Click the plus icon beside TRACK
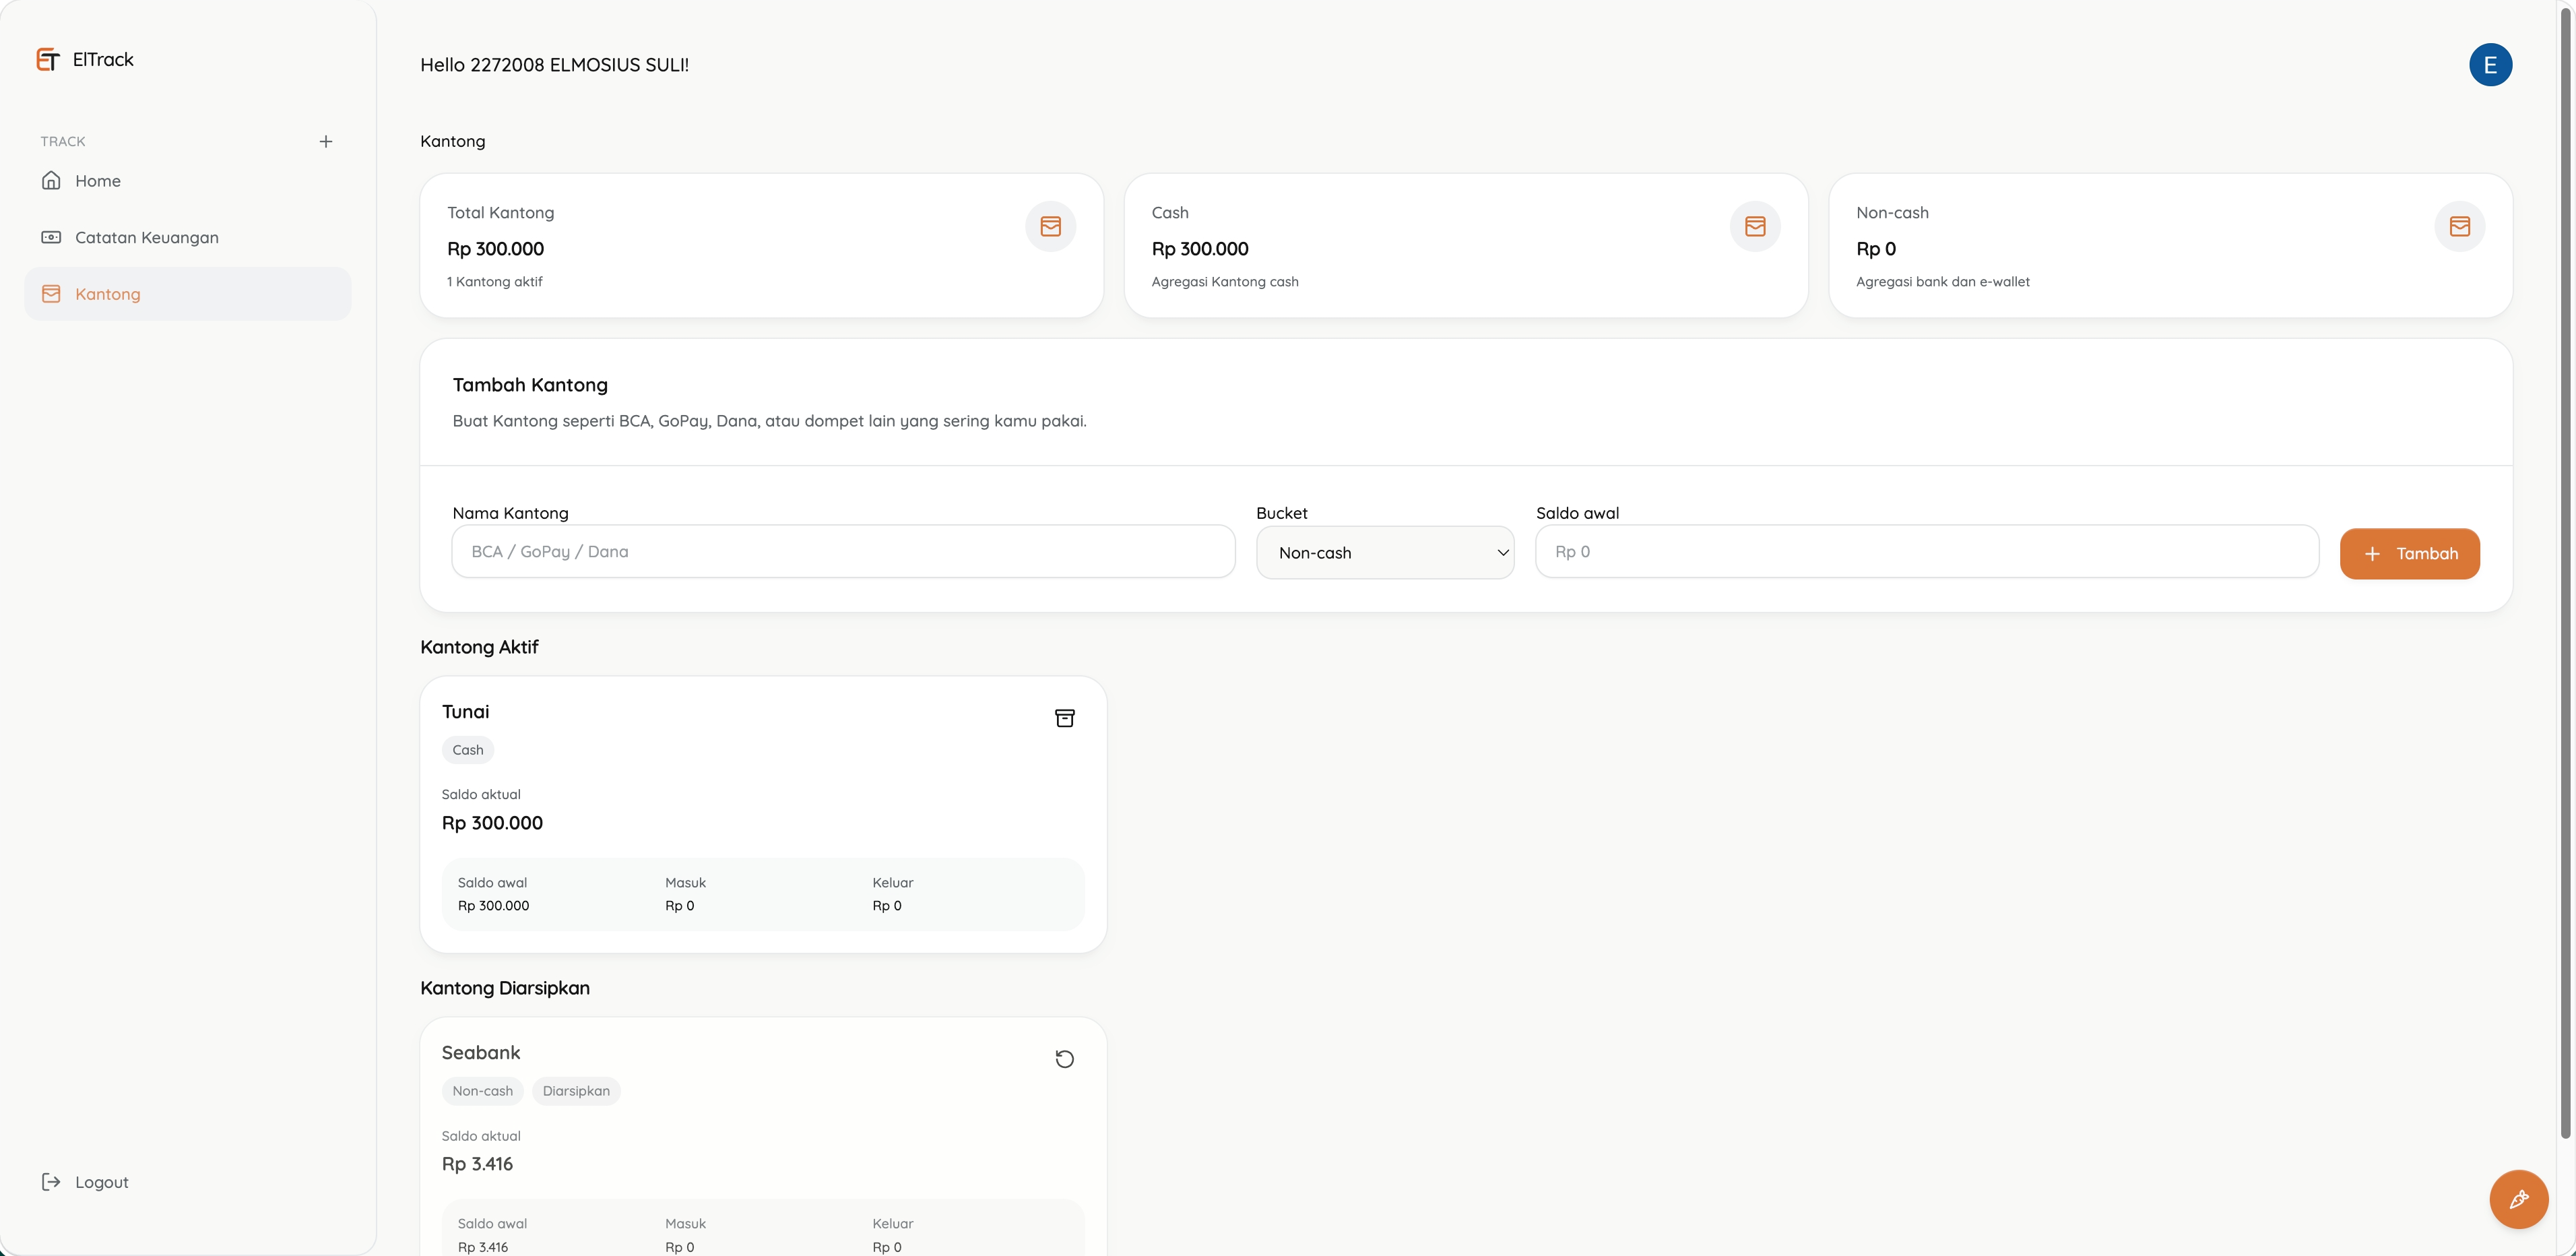This screenshot has width=2576, height=1256. [x=326, y=142]
